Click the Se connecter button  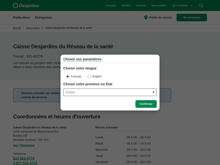coord(192,18)
